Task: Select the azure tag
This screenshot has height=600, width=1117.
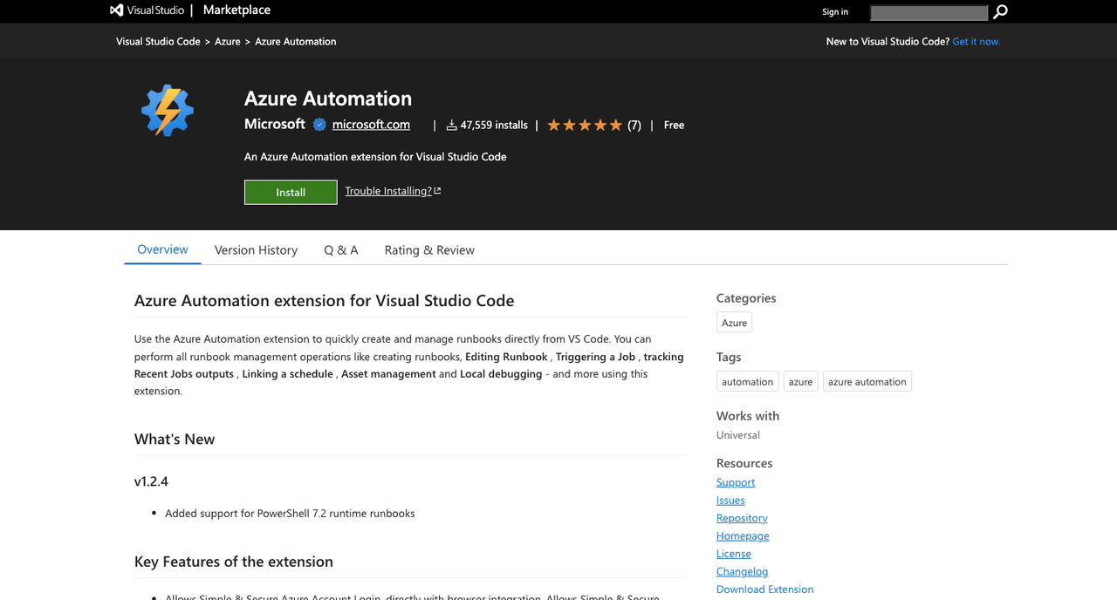Action: tap(800, 381)
